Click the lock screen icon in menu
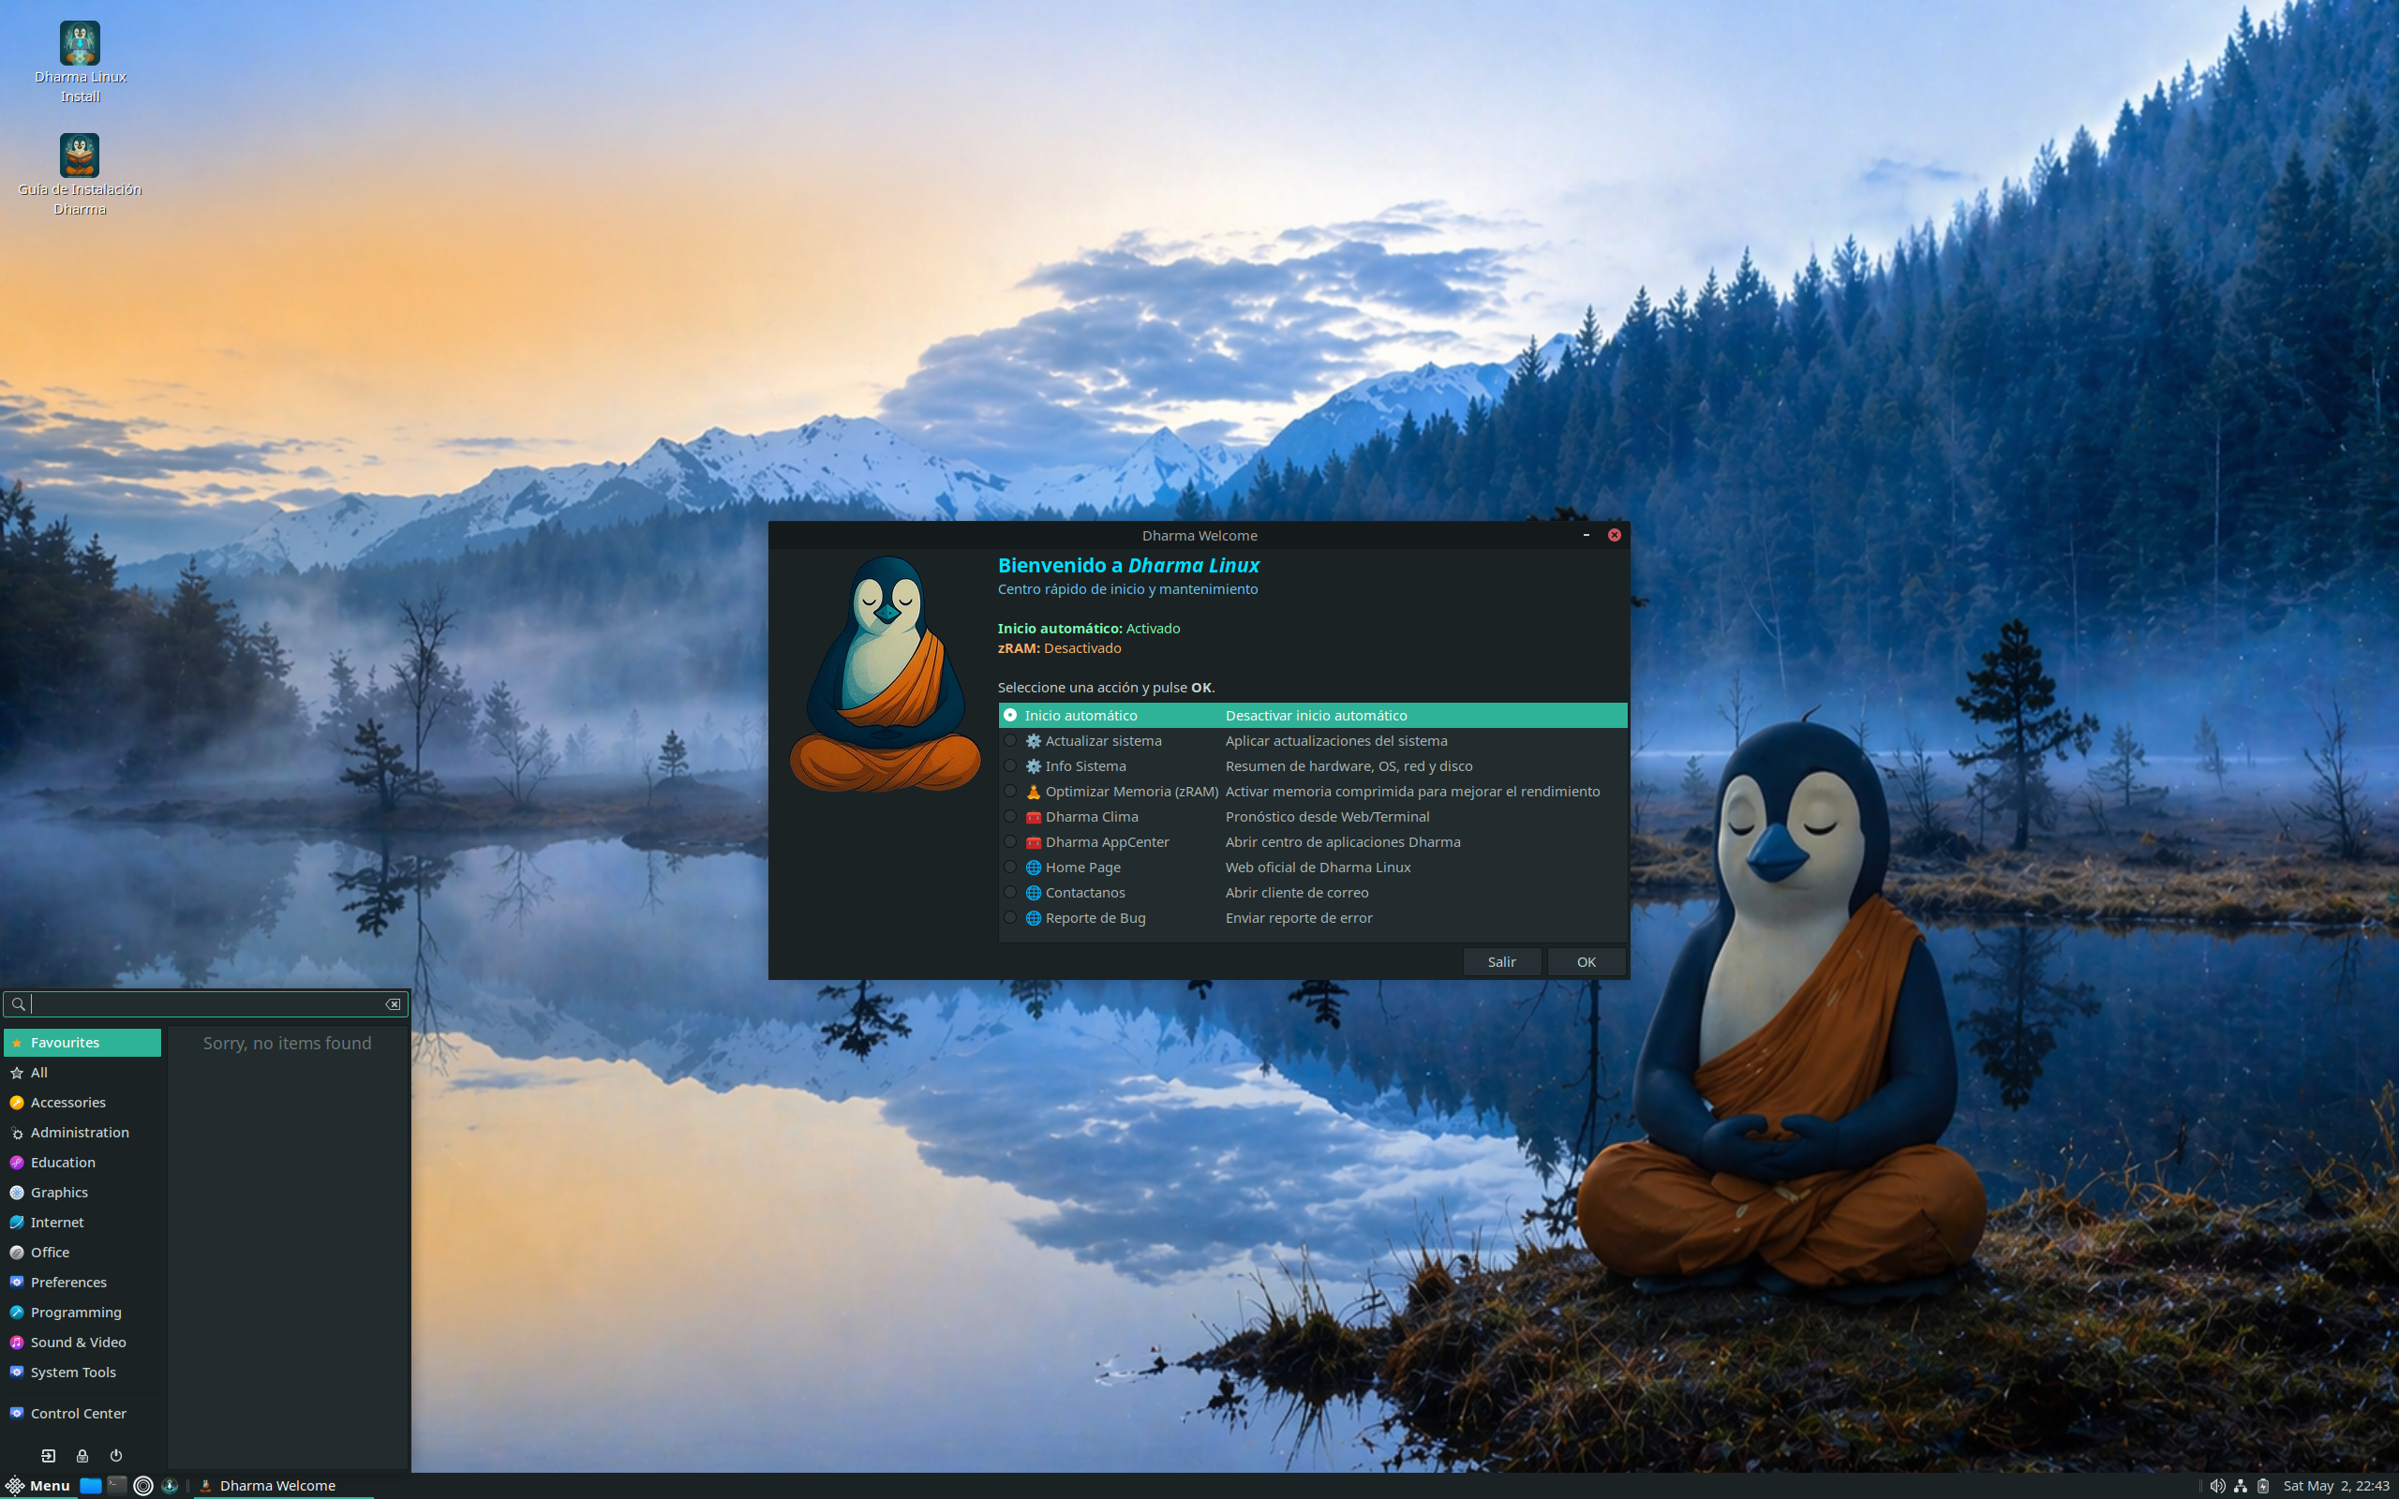 click(82, 1455)
